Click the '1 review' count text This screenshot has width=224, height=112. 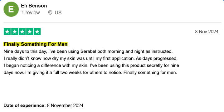[31, 12]
